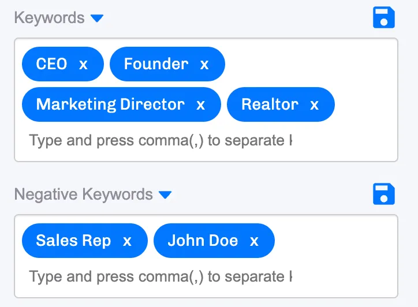Screen dimensions: 418x307
Task: Select the Sales Rep tag text
Action: (x=73, y=241)
